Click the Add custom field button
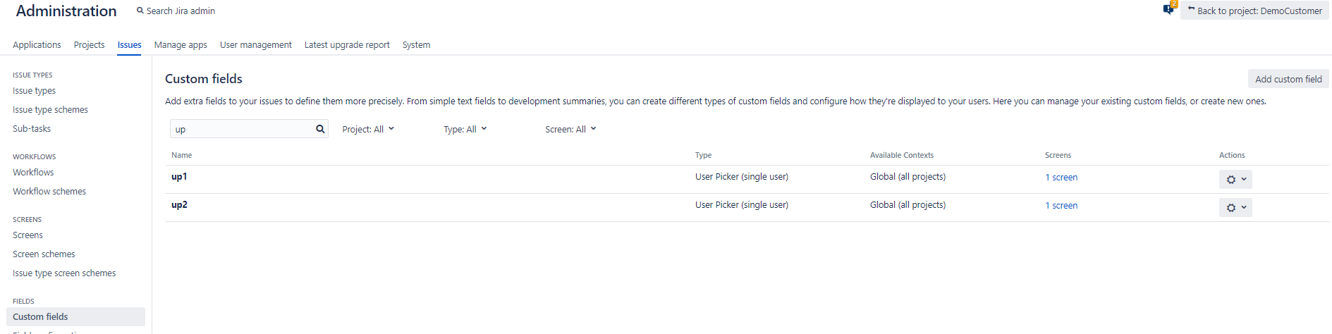1332x334 pixels. pyautogui.click(x=1288, y=79)
